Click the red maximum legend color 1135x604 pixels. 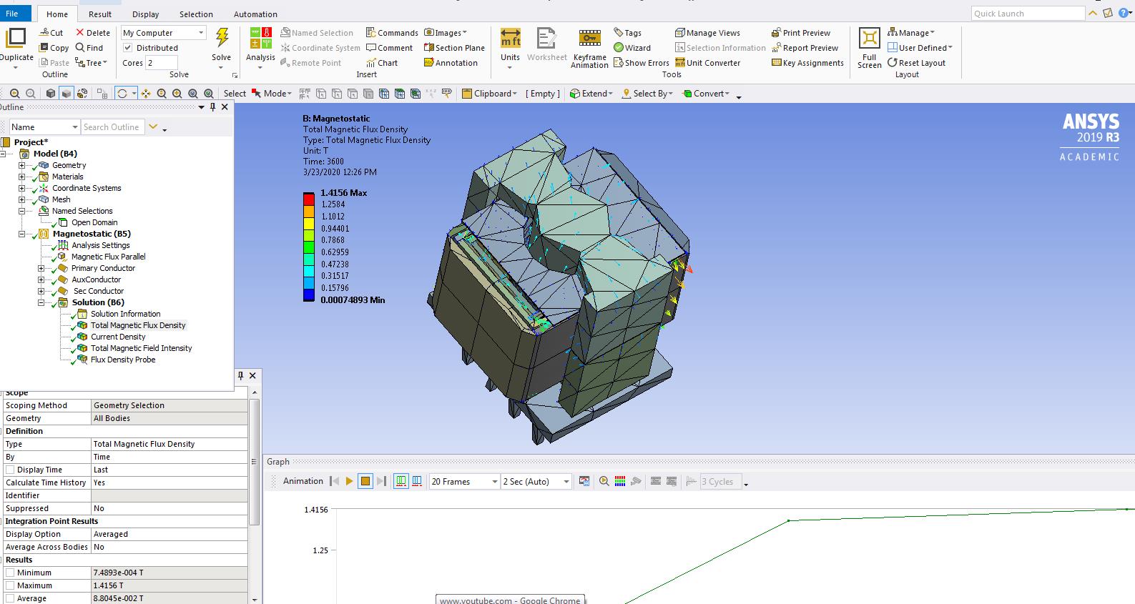click(x=308, y=198)
